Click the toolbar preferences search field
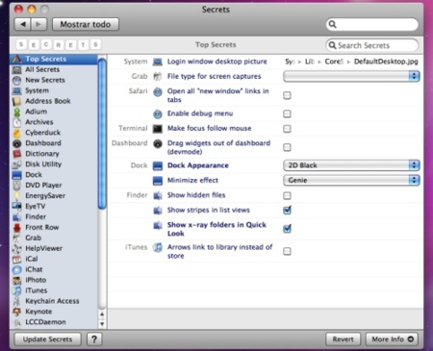Viewport: 433px width, 351px height. (372, 24)
